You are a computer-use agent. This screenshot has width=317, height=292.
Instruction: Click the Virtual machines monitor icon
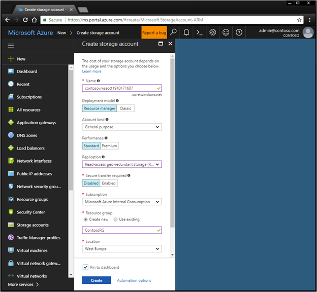11,250
